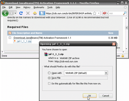Viewport: 129px width, 101px height.
Task: Focus the Ask search input field
Action: [x=116, y=13]
